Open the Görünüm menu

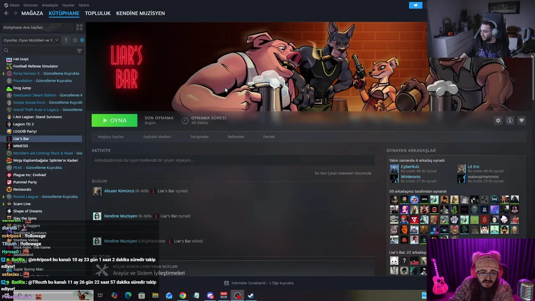pos(31,5)
